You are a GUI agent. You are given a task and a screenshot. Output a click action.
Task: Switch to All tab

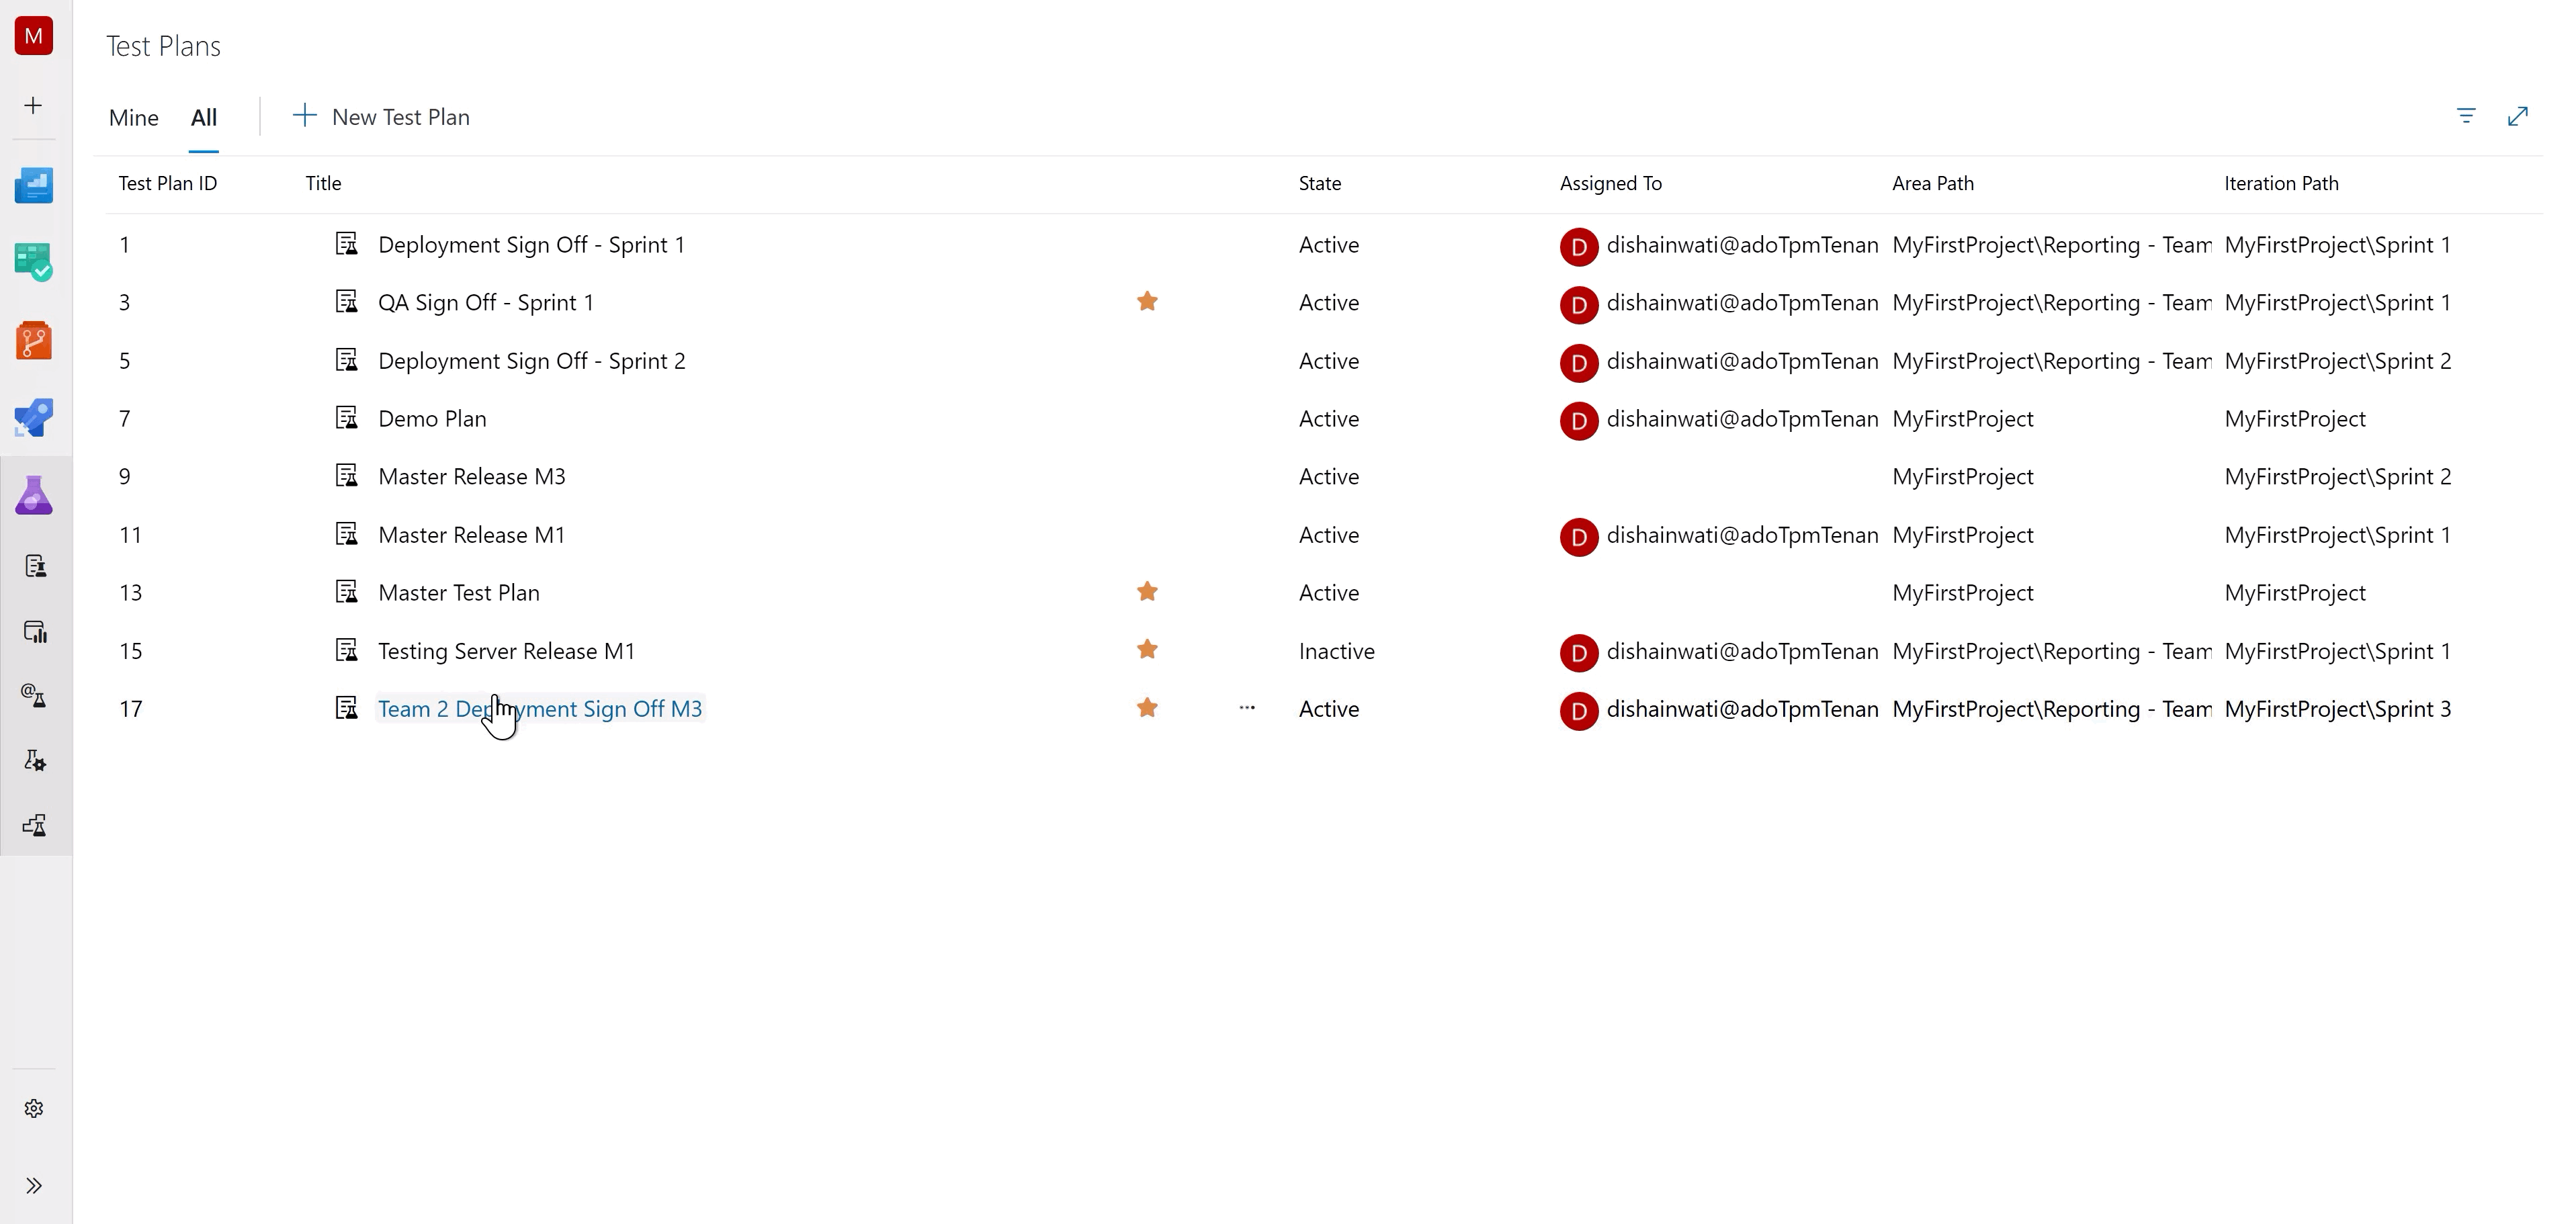pyautogui.click(x=204, y=117)
